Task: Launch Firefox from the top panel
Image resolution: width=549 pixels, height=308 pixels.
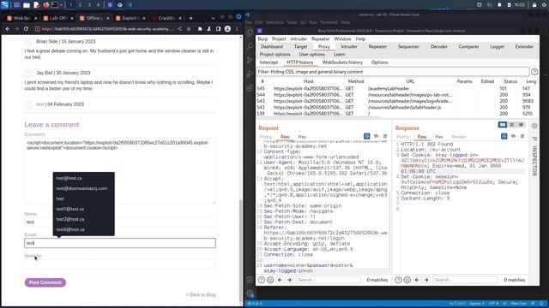Action: 45,5
